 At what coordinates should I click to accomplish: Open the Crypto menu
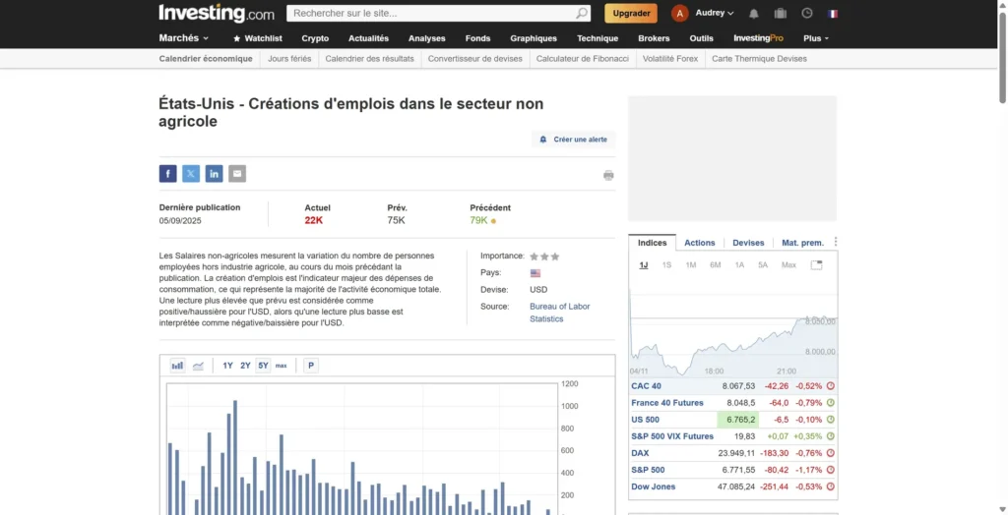315,38
